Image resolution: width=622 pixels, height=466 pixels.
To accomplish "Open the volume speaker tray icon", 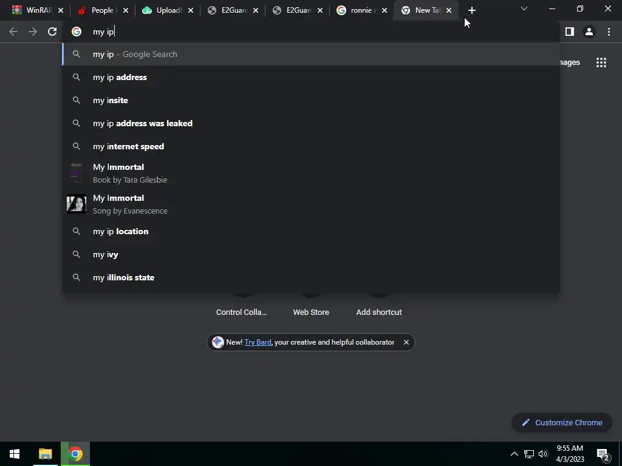I will click(543, 454).
